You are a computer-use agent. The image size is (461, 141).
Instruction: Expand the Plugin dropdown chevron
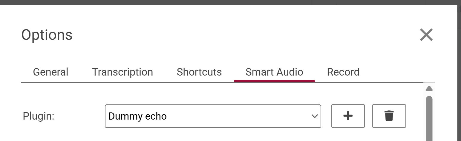click(x=315, y=116)
